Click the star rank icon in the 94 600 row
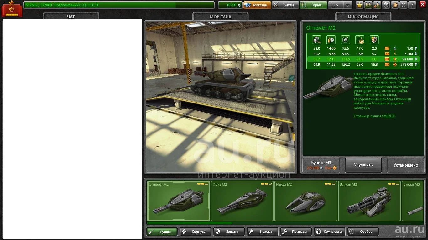Image resolution: width=428 pixels, height=240 pixels. click(395, 59)
